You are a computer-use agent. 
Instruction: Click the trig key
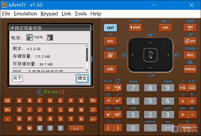tap(118, 88)
